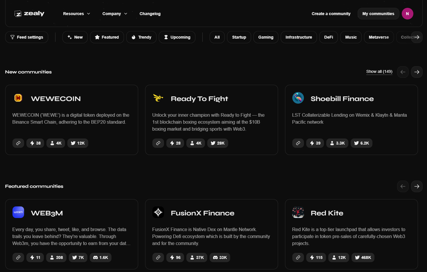Open WEB3M community title
The width and height of the screenshot is (427, 272).
(47, 213)
